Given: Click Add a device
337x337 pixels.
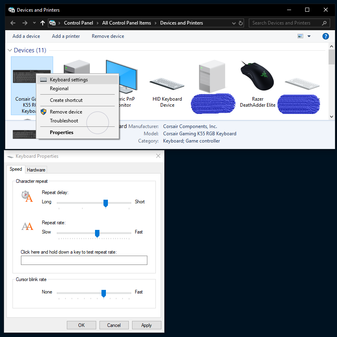Looking at the screenshot, I should 26,36.
